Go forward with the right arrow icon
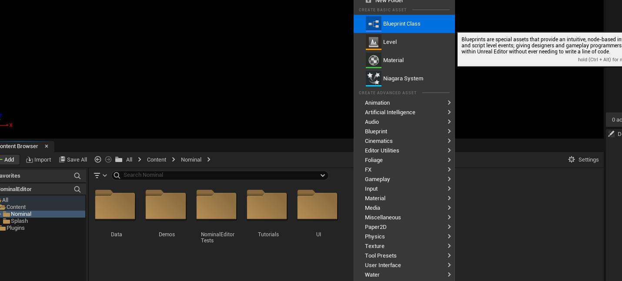This screenshot has width=622, height=281. point(108,160)
